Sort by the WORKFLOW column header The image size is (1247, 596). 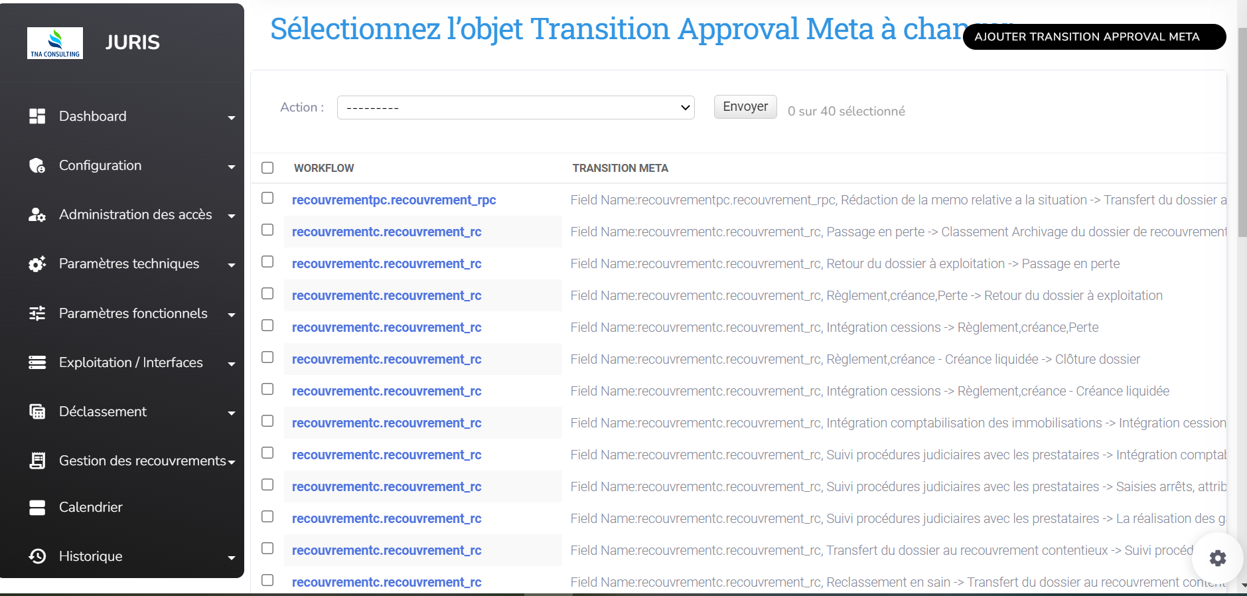tap(324, 168)
